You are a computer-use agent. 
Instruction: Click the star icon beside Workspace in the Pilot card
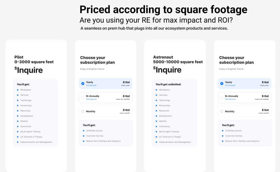(17, 90)
